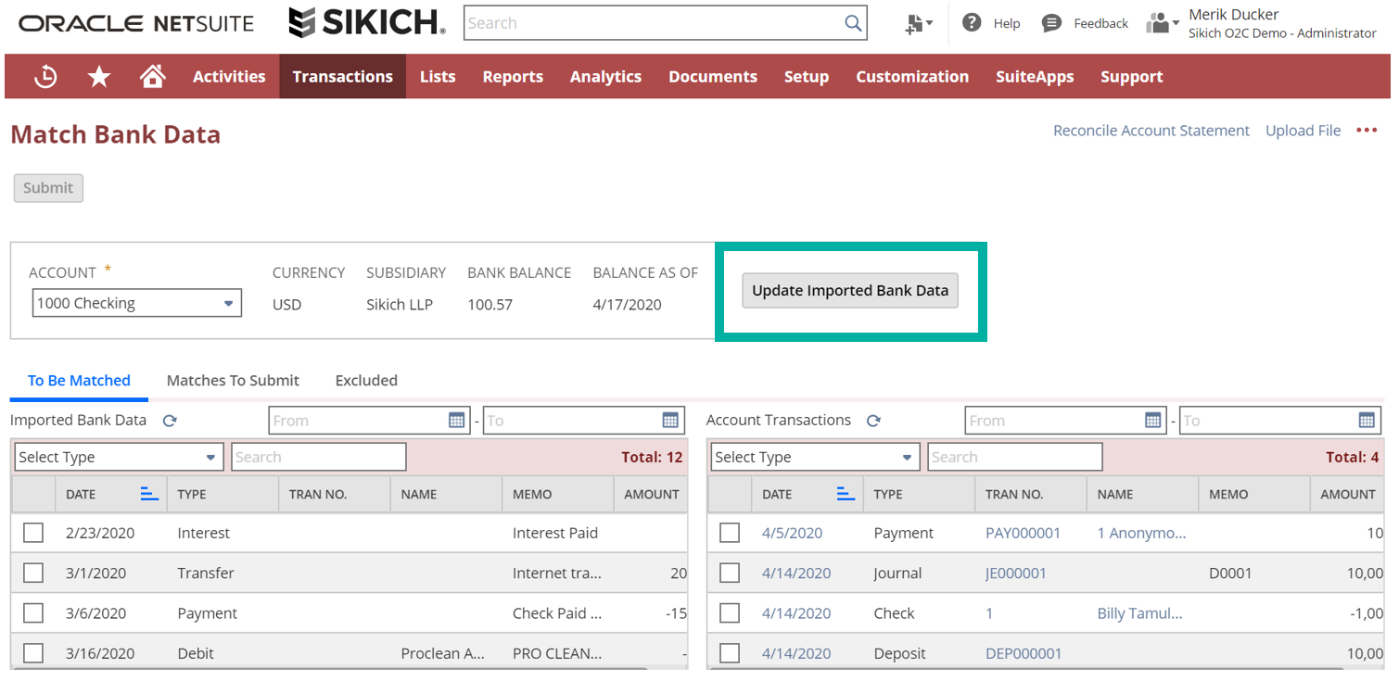The image size is (1399, 681).
Task: Select the 3/1/2020 Transfer row checkbox
Action: (x=33, y=573)
